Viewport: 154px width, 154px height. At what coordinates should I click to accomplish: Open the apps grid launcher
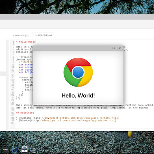coord(34,150)
